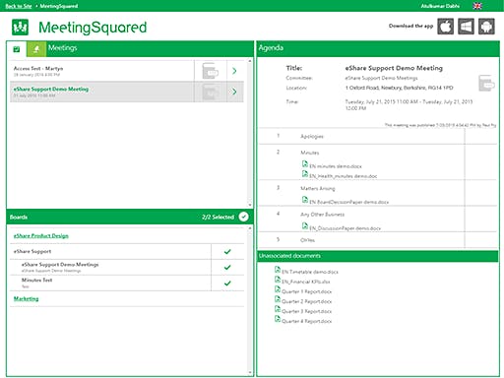Open Atulkumar Dabhi user menu

[x=440, y=6]
